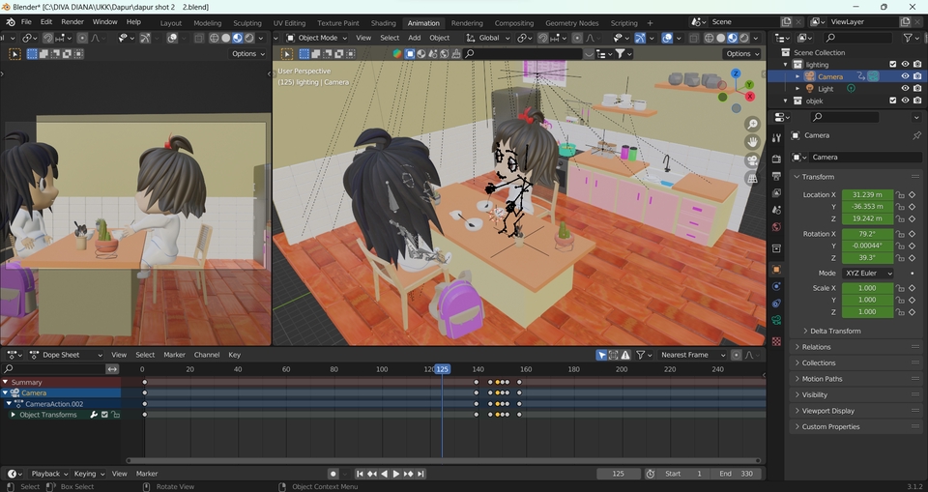Click the End frame field 330
Image resolution: width=928 pixels, height=492 pixels.
click(x=738, y=474)
